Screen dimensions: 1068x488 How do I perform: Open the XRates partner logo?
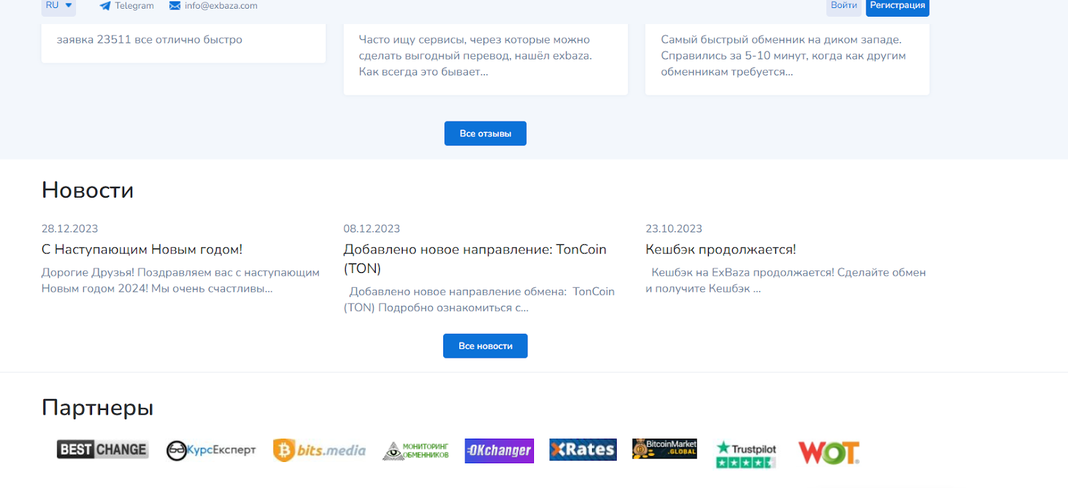pyautogui.click(x=583, y=450)
